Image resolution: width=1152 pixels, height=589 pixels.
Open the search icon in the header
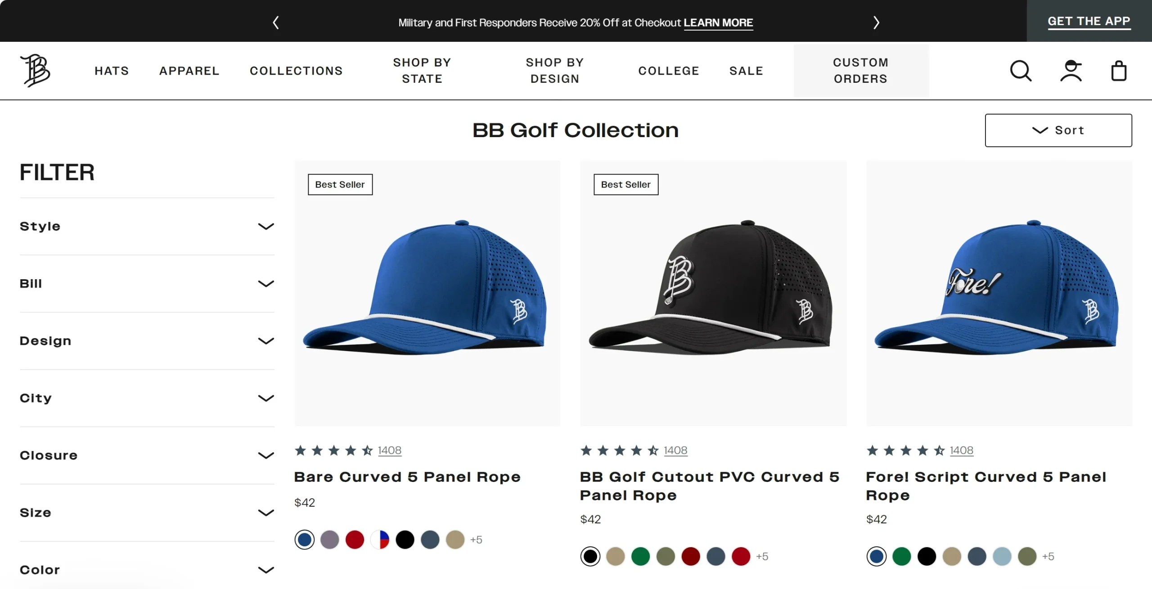coord(1021,71)
